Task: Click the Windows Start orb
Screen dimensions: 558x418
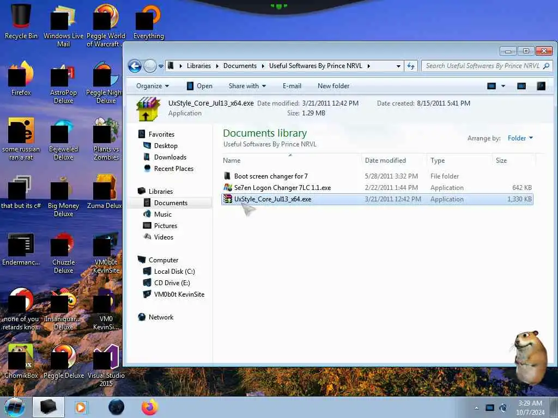Action: point(14,407)
